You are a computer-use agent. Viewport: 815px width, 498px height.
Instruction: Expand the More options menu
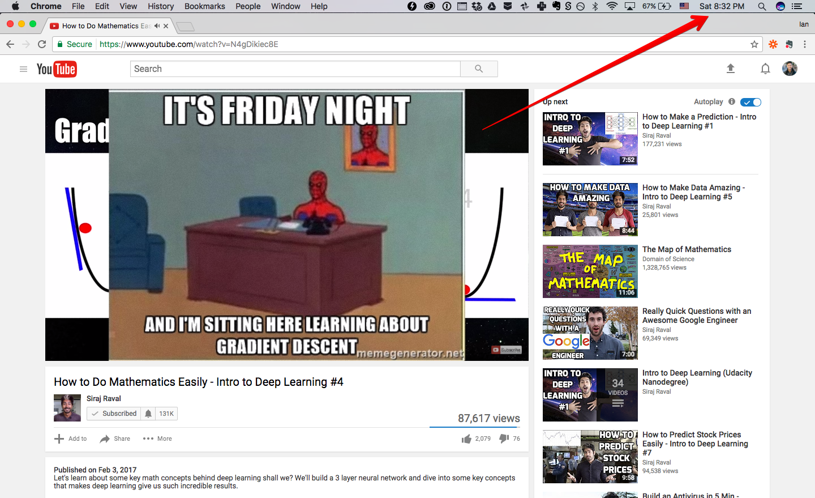tap(157, 439)
